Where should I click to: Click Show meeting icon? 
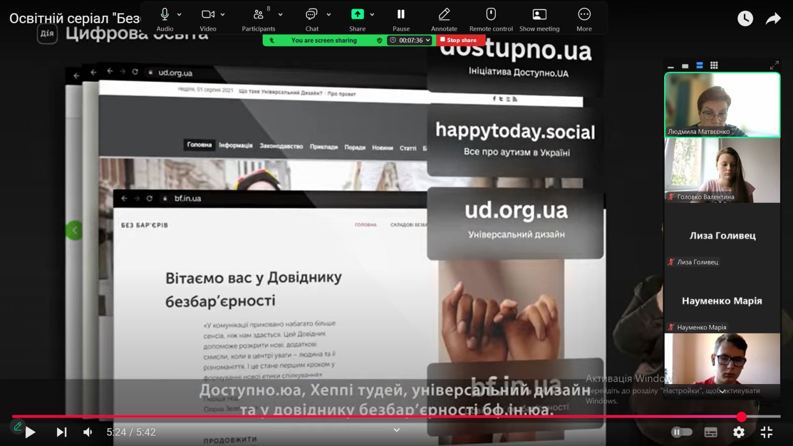click(x=539, y=14)
